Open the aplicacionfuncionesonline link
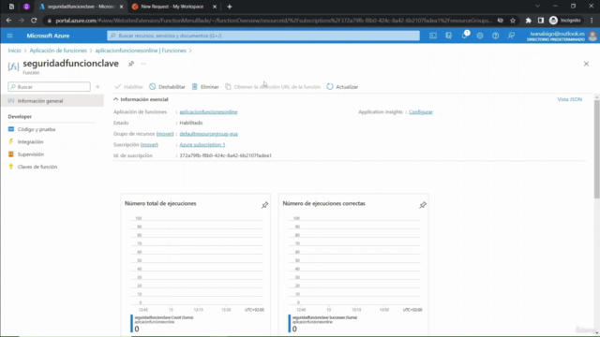This screenshot has width=600, height=337. tap(208, 112)
